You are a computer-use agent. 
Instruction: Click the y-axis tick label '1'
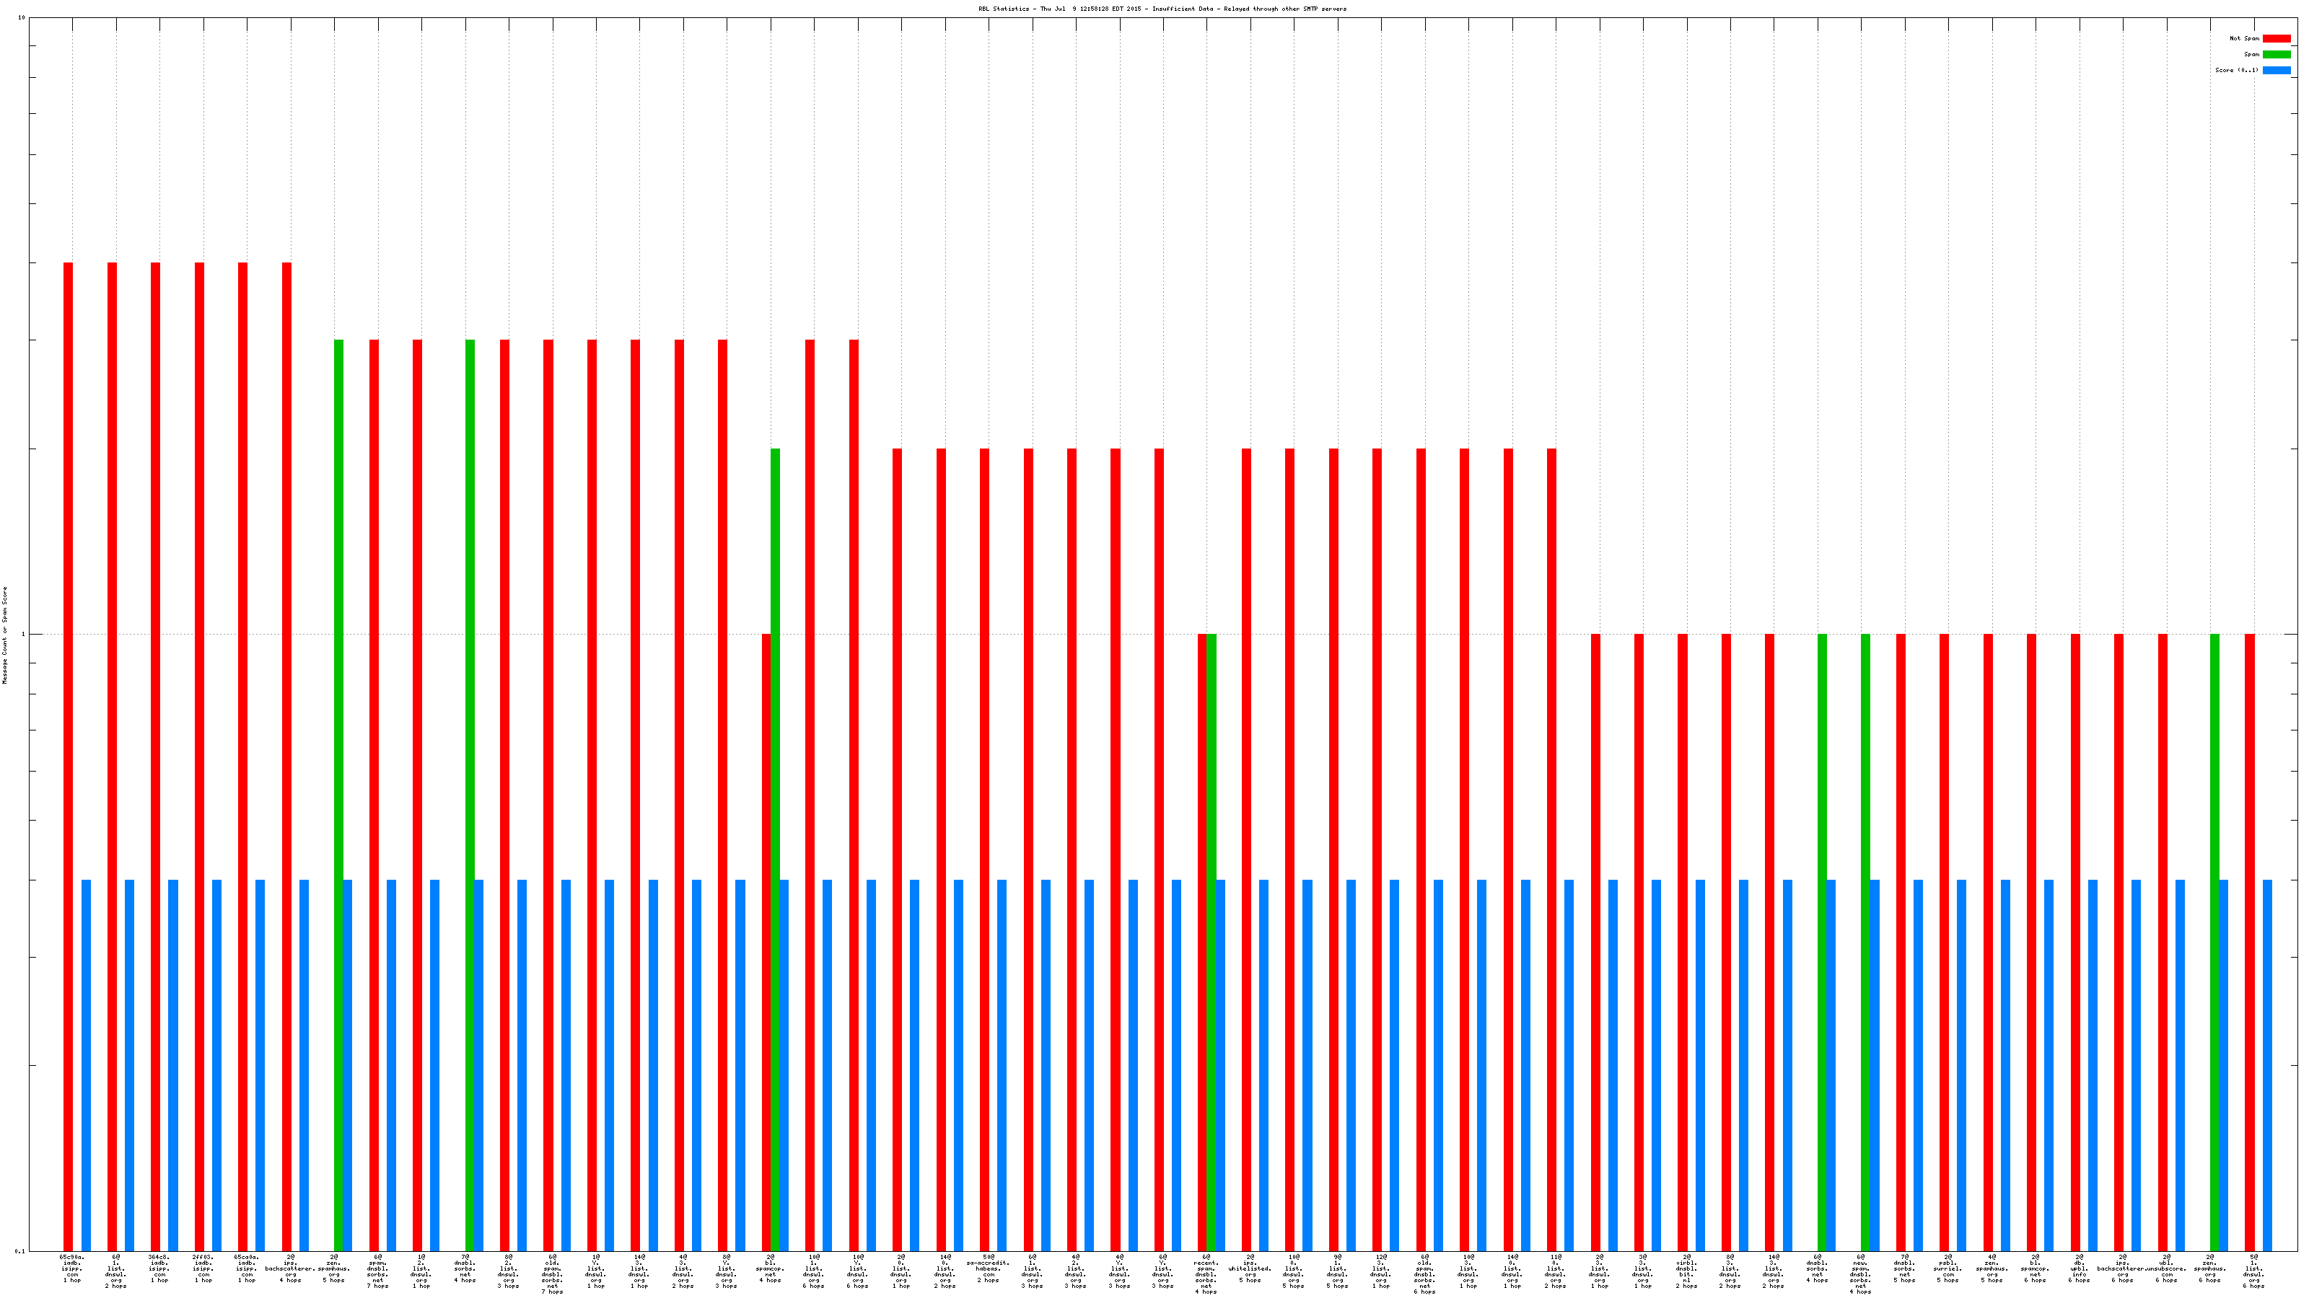[x=23, y=635]
